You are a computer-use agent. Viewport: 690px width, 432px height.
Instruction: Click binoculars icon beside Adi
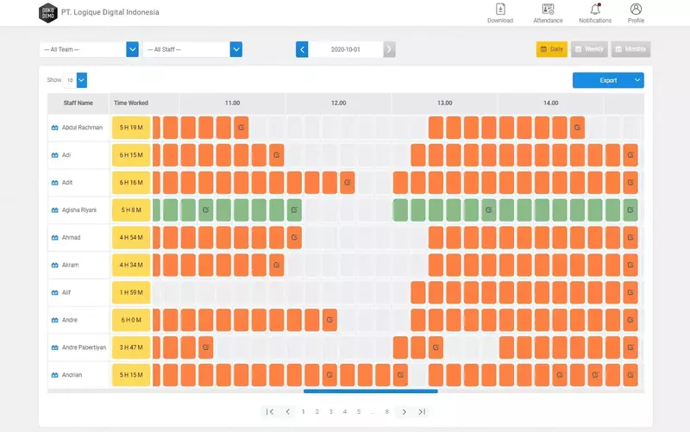[x=54, y=155]
